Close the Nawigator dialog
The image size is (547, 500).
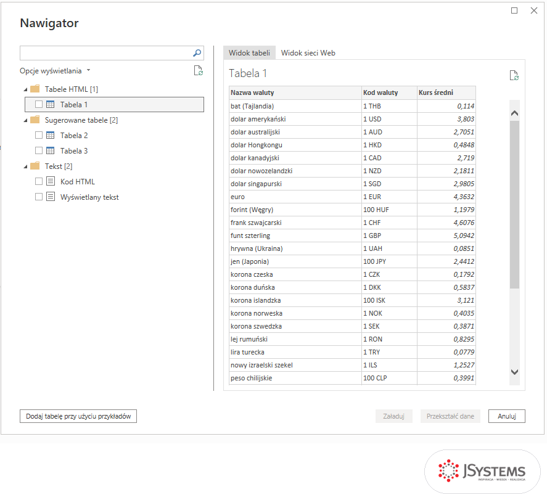534,11
